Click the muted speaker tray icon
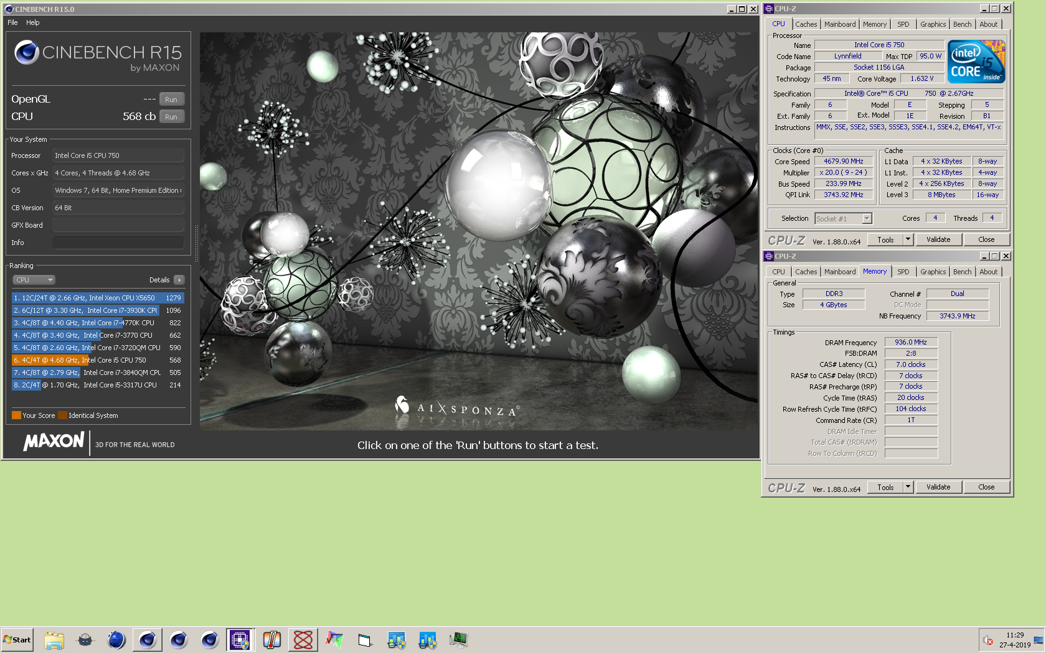The height and width of the screenshot is (653, 1046). pos(988,640)
